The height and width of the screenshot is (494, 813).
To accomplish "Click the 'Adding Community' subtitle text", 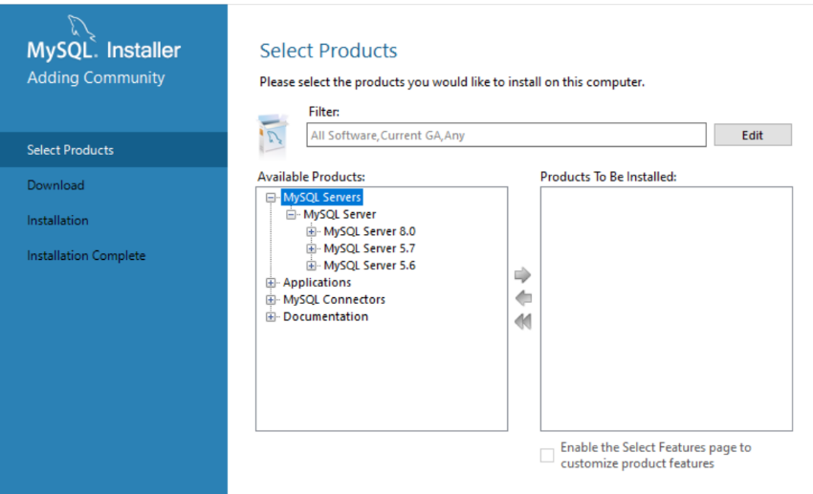I will click(x=96, y=77).
